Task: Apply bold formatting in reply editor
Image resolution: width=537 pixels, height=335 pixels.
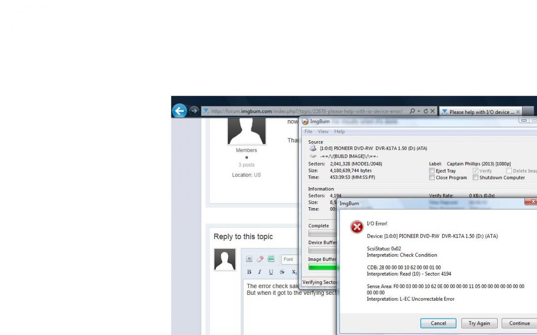Action: click(x=249, y=272)
